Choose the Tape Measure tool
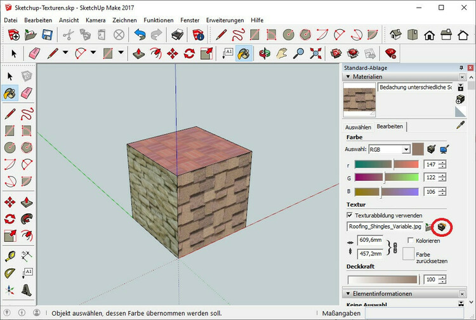The height and width of the screenshot is (320, 476). [10, 255]
